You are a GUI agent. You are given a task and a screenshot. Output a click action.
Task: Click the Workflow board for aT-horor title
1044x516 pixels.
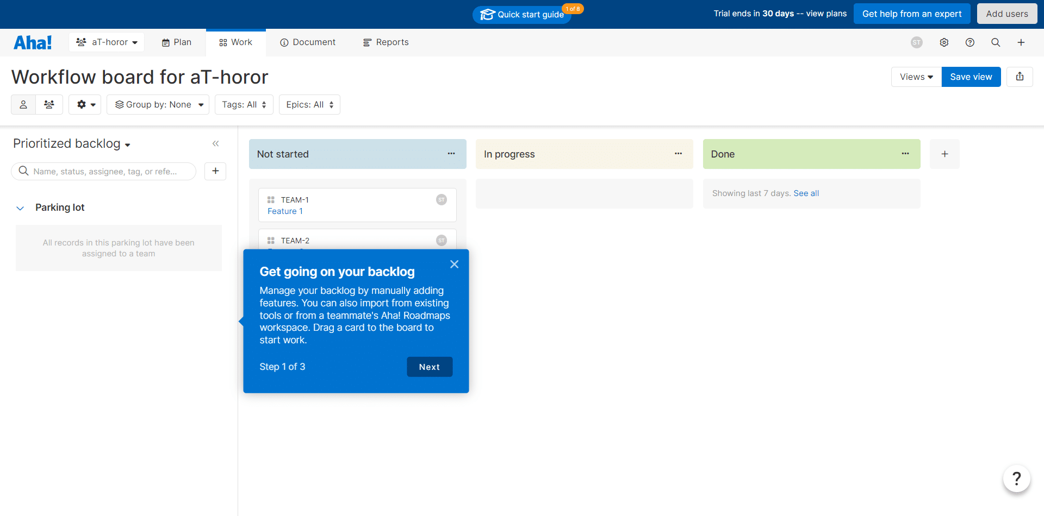click(x=140, y=77)
